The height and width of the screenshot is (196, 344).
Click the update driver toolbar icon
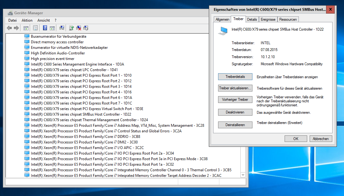(x=71, y=28)
